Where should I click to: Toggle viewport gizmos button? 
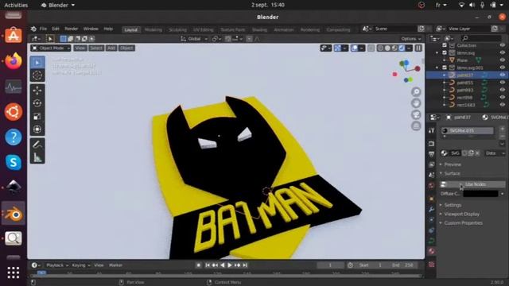(x=337, y=48)
